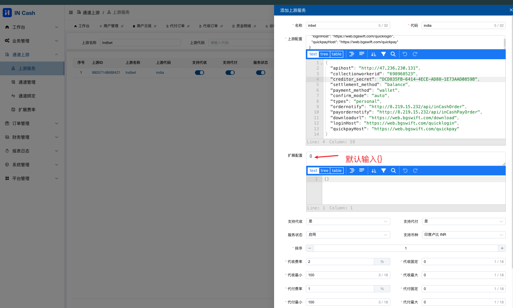Viewport: 513px width, 308px height.
Task: Click the sidebar collapse hamburger icon
Action: coord(71,13)
